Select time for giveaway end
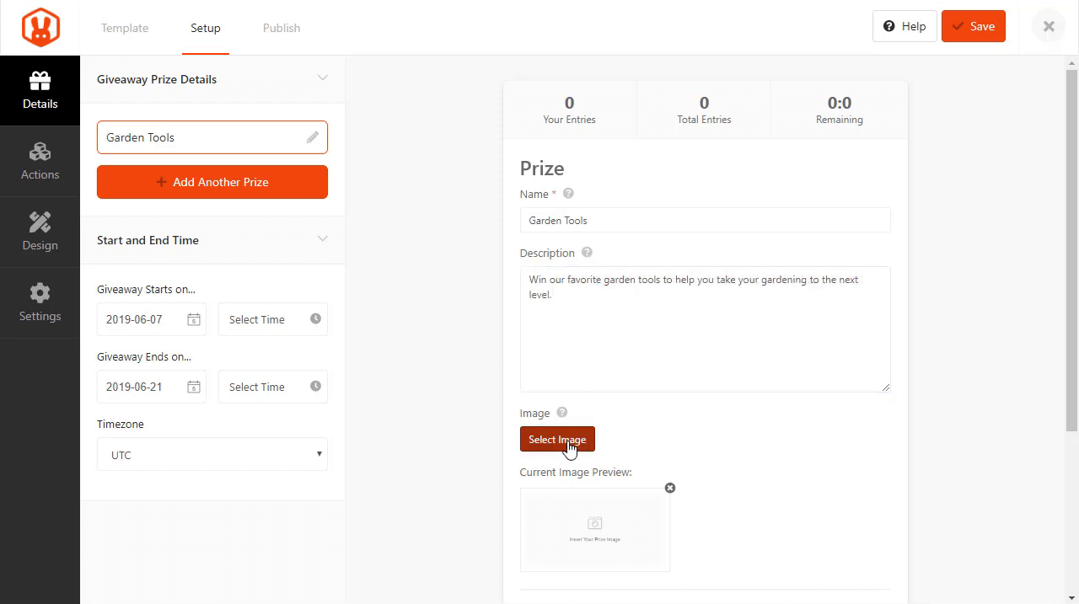 [x=273, y=388]
